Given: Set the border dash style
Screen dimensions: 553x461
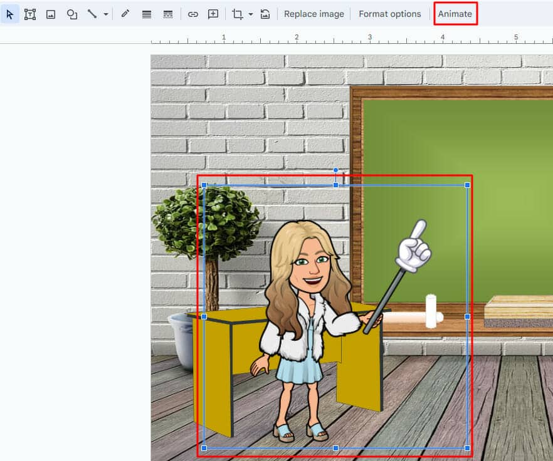Looking at the screenshot, I should 168,13.
